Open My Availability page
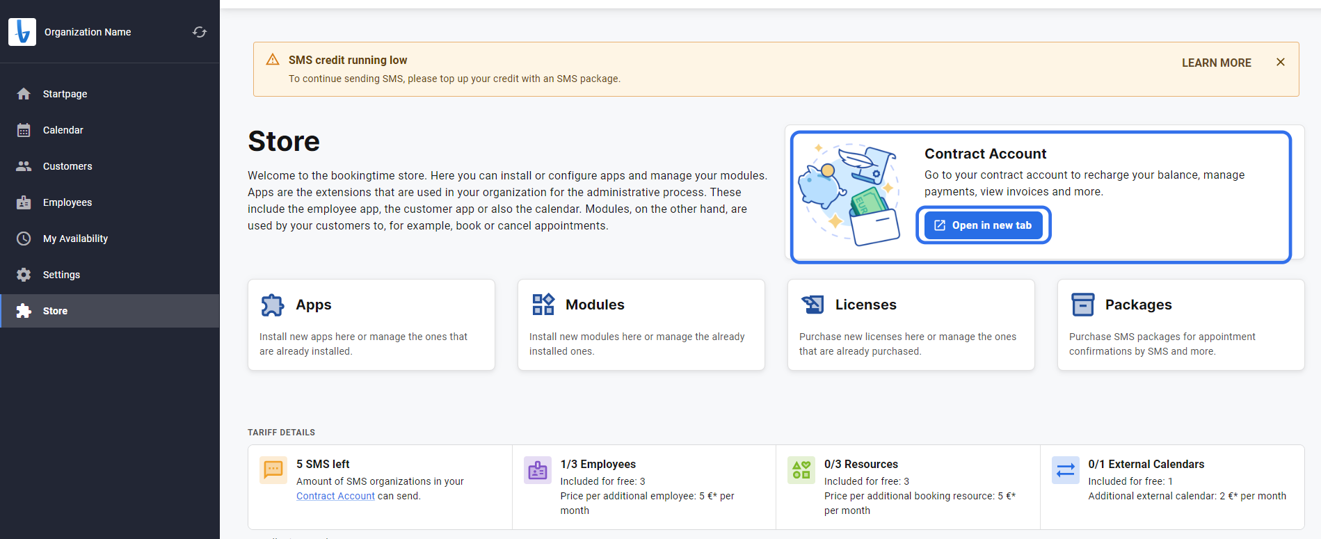This screenshot has height=539, width=1321. [110, 239]
